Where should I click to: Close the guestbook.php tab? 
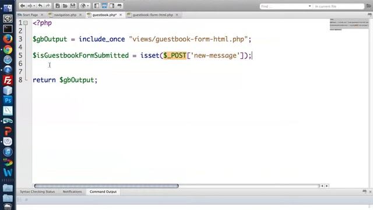click(x=121, y=15)
